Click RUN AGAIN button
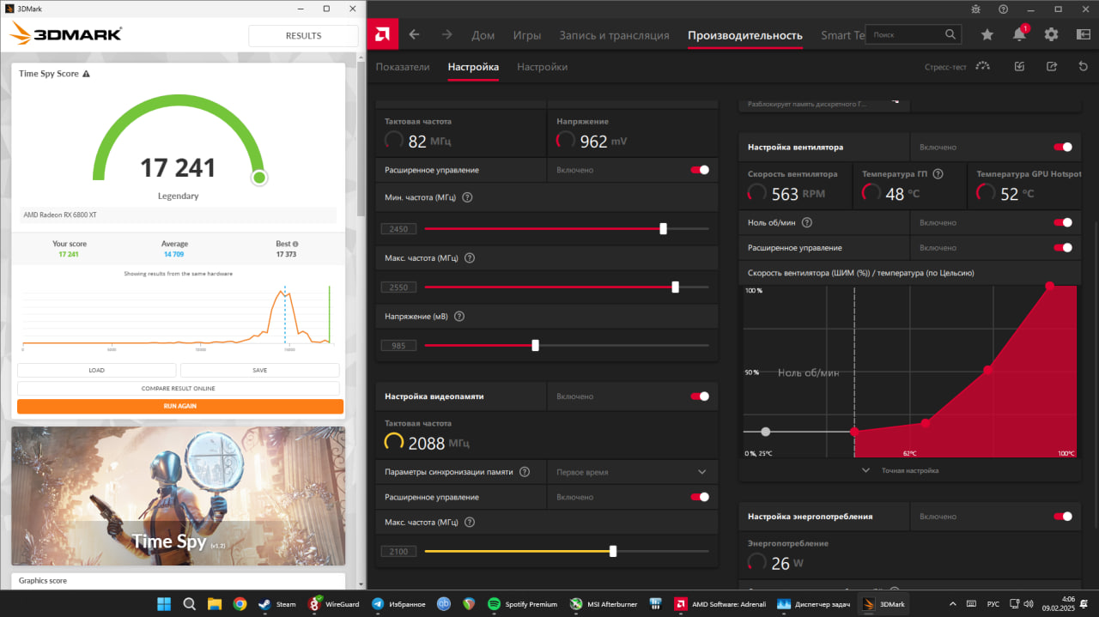Viewport: 1099px width, 617px height. tap(180, 406)
